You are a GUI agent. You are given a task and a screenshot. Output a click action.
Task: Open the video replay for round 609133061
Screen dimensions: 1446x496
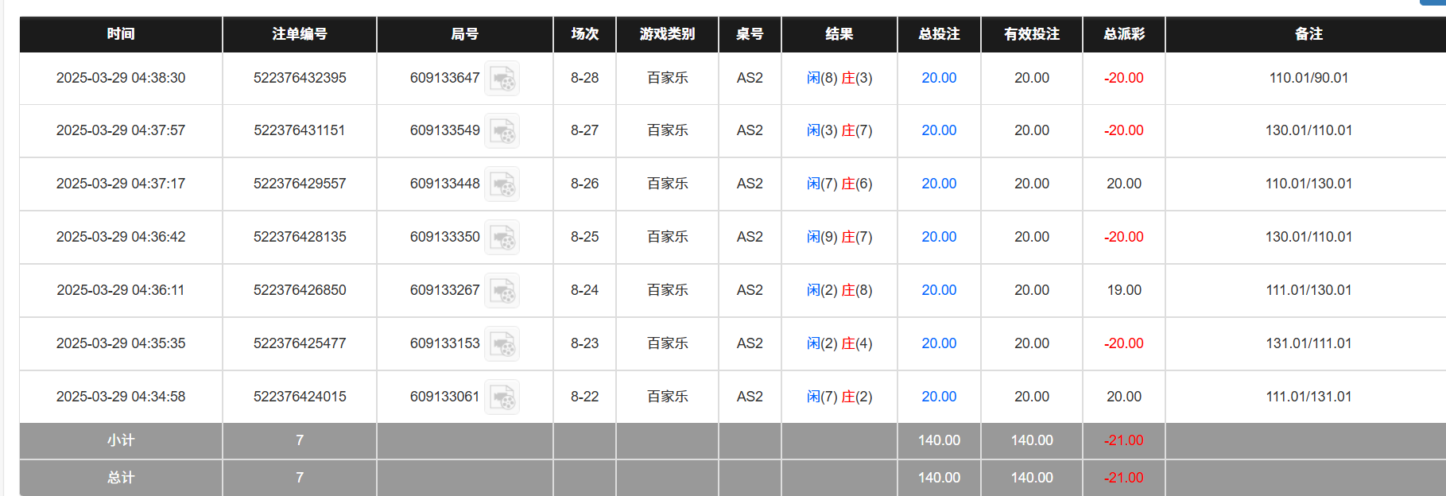pyautogui.click(x=502, y=397)
